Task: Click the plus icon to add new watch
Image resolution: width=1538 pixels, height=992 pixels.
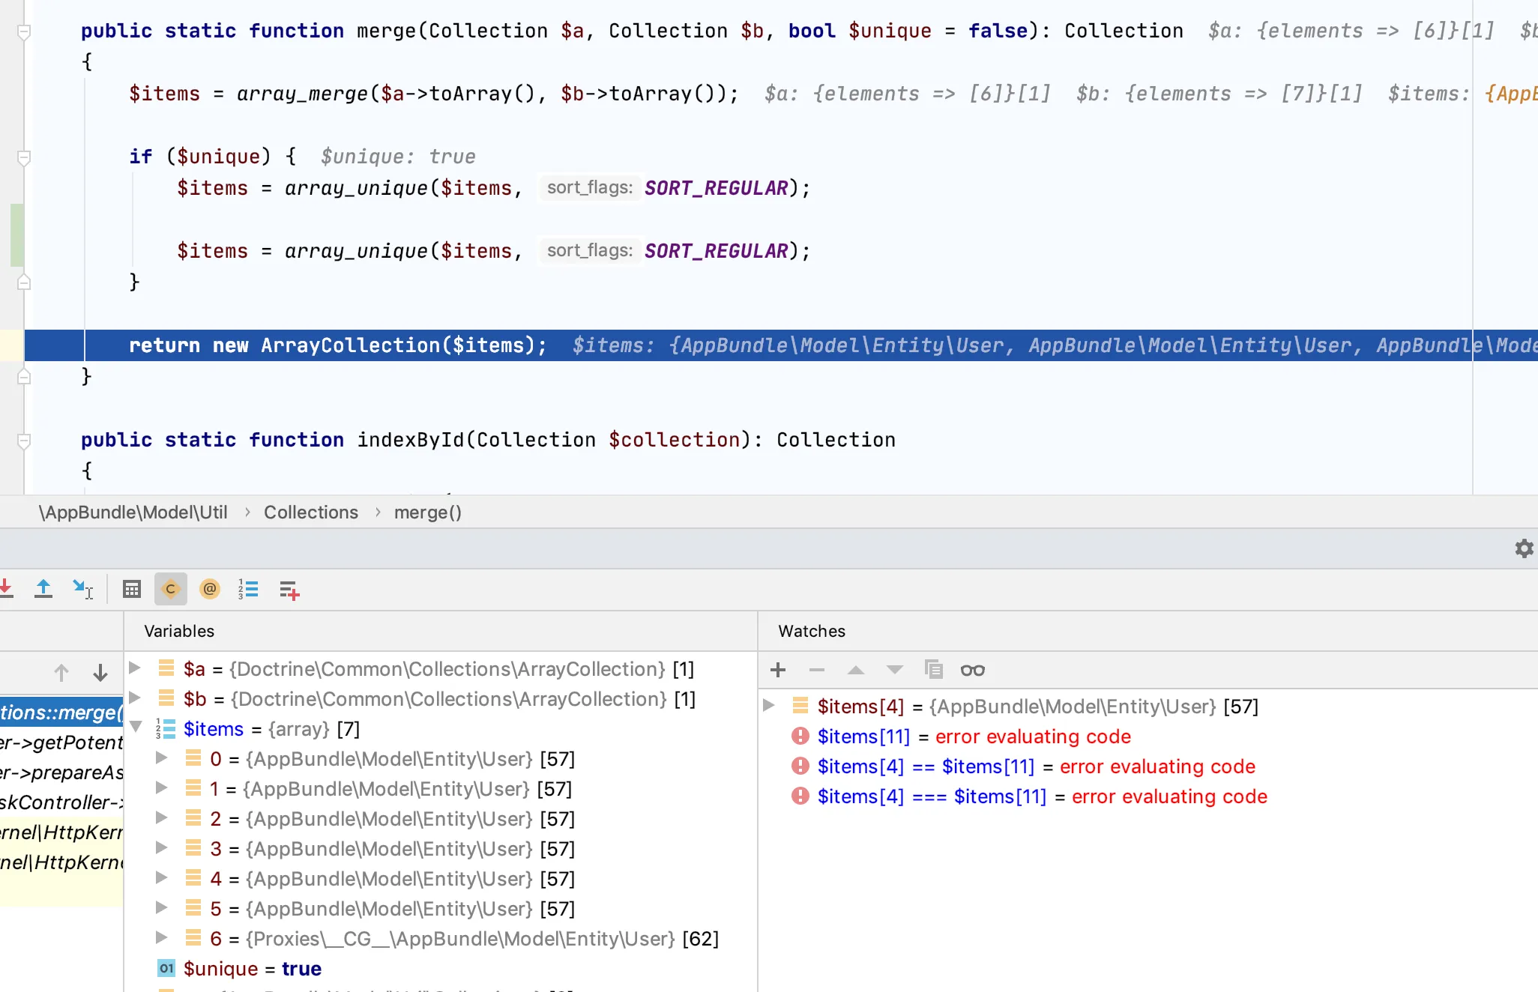Action: click(x=778, y=670)
